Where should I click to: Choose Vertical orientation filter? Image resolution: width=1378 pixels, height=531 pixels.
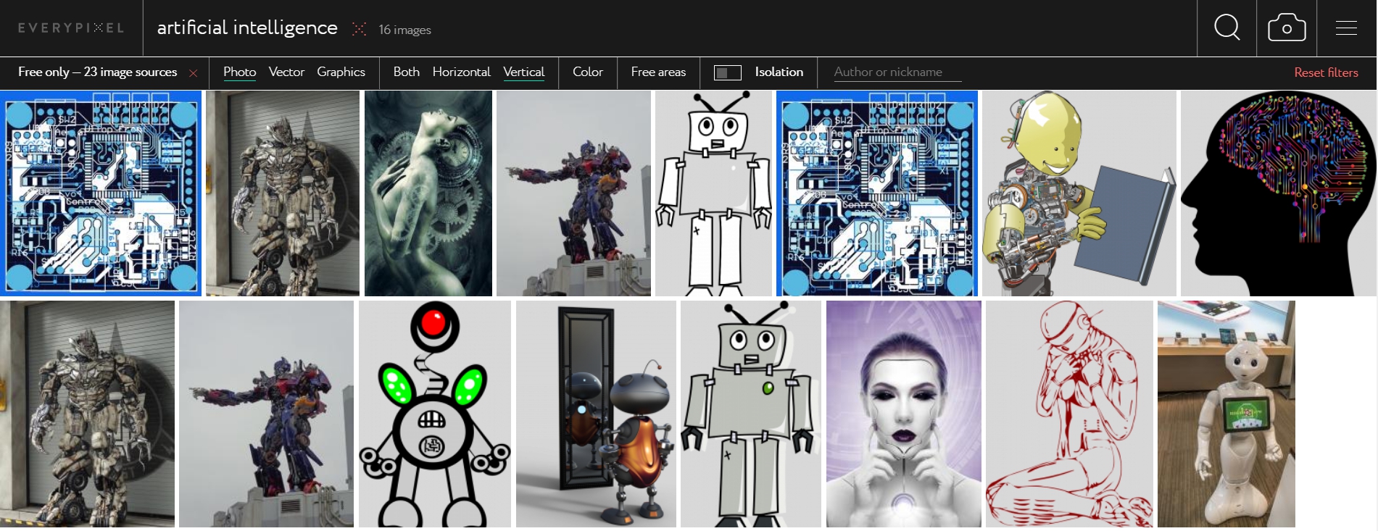coord(523,72)
